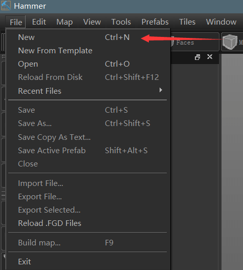Choose Open in the File menu
Viewport: 243px width, 270px height.
click(87, 64)
